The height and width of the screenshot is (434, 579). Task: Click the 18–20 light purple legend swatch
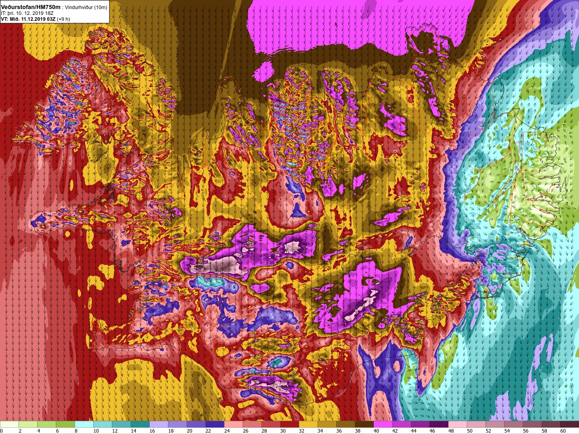pos(178,425)
